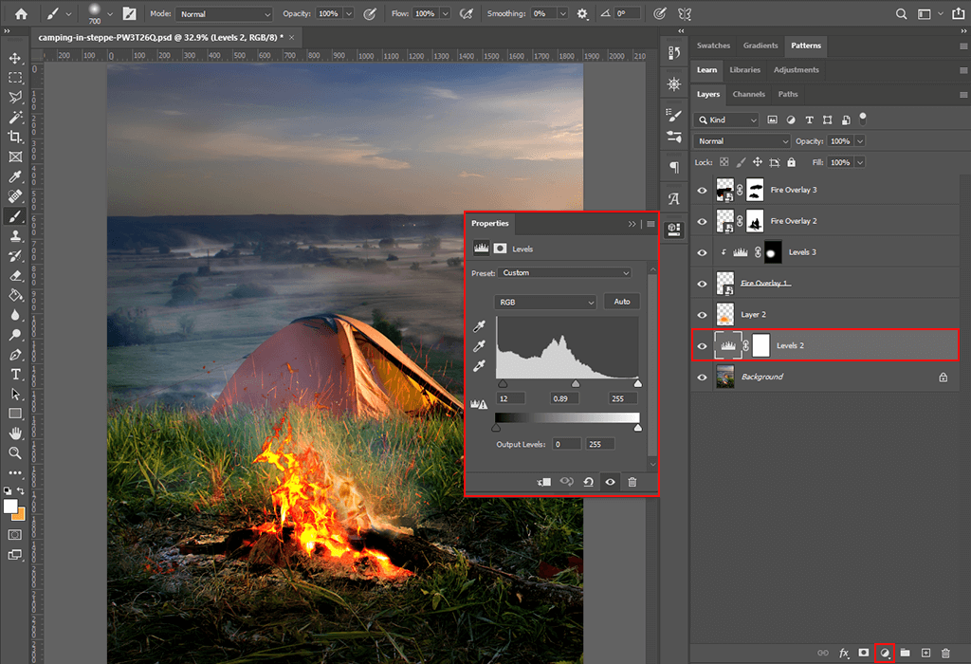This screenshot has width=971, height=664.
Task: Select the Crop tool
Action: click(x=15, y=138)
